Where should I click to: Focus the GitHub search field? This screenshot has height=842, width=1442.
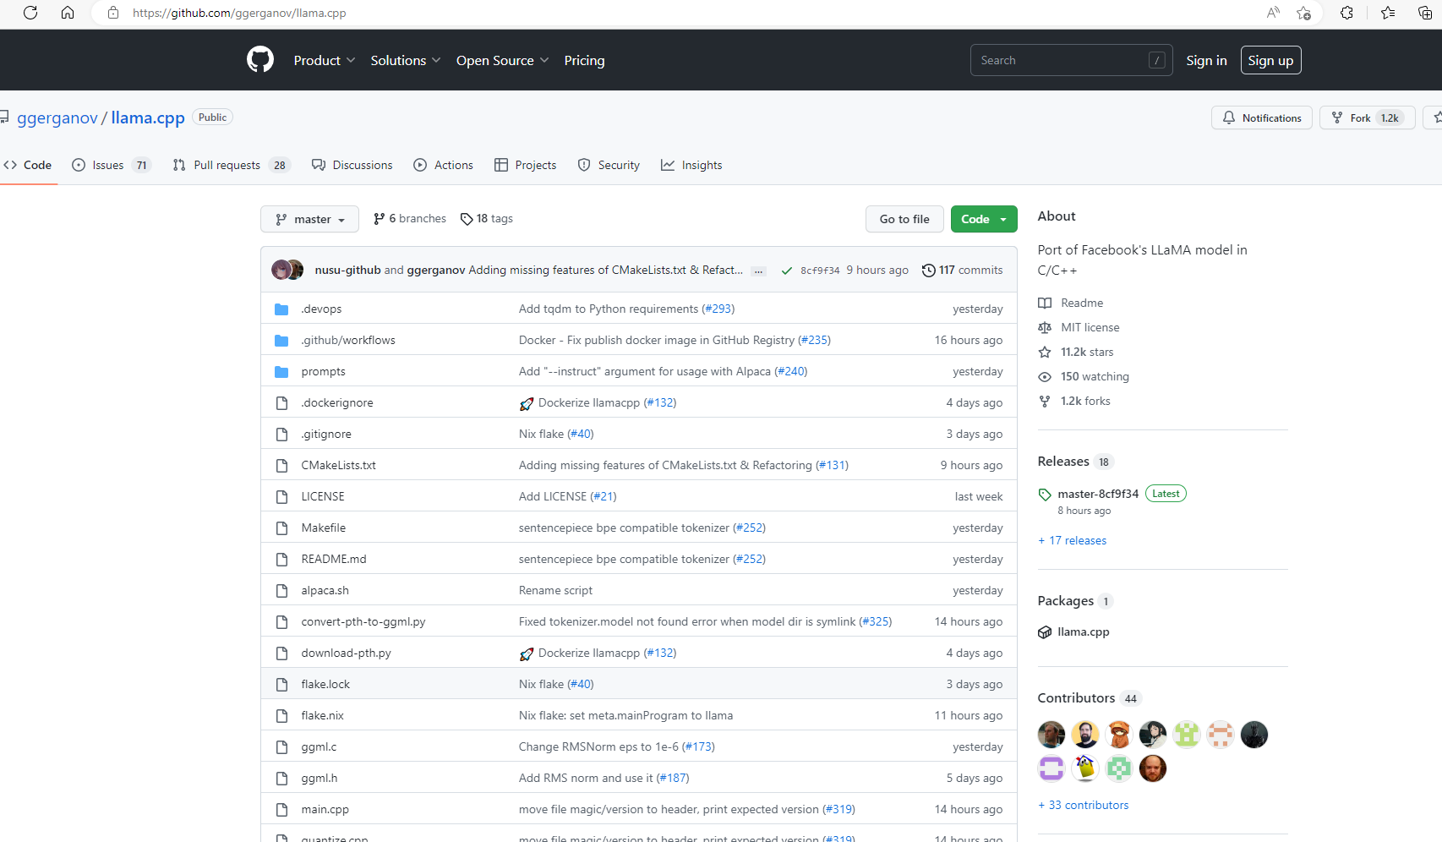click(1061, 61)
